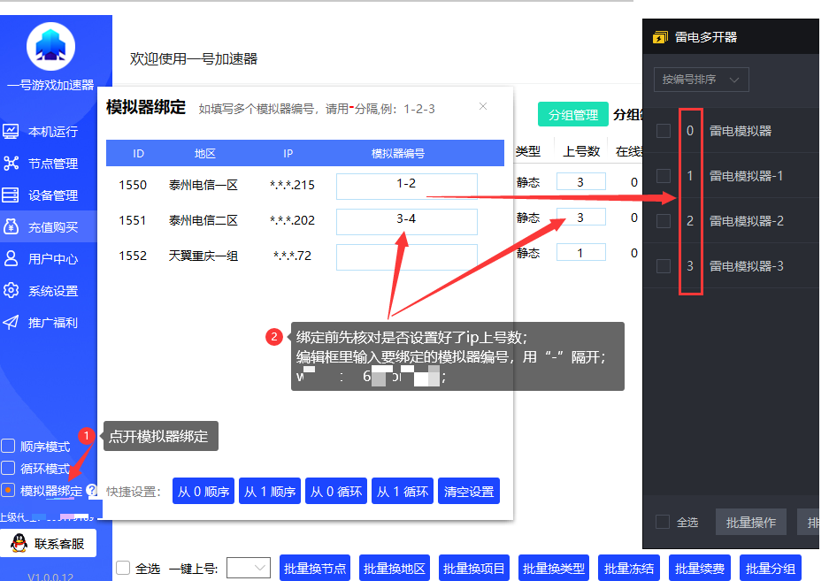Click 批量操作 in 雷电多开器
This screenshot has height=581, width=829.
(x=751, y=523)
